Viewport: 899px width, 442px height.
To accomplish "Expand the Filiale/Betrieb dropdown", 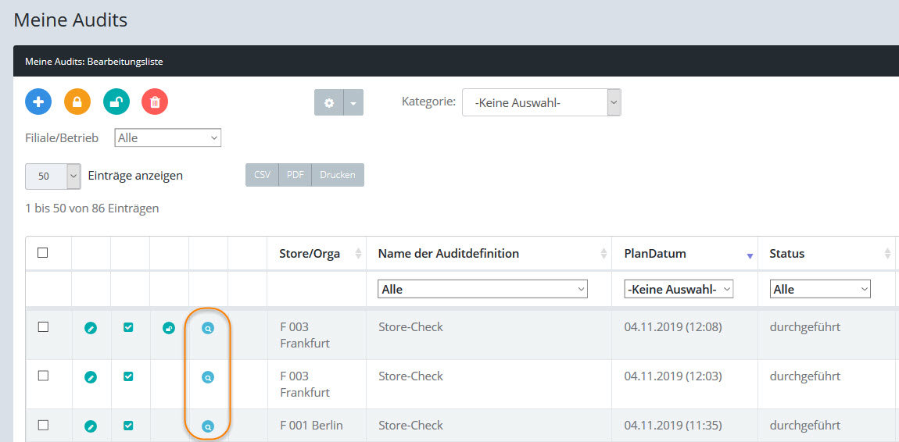I will tap(168, 138).
